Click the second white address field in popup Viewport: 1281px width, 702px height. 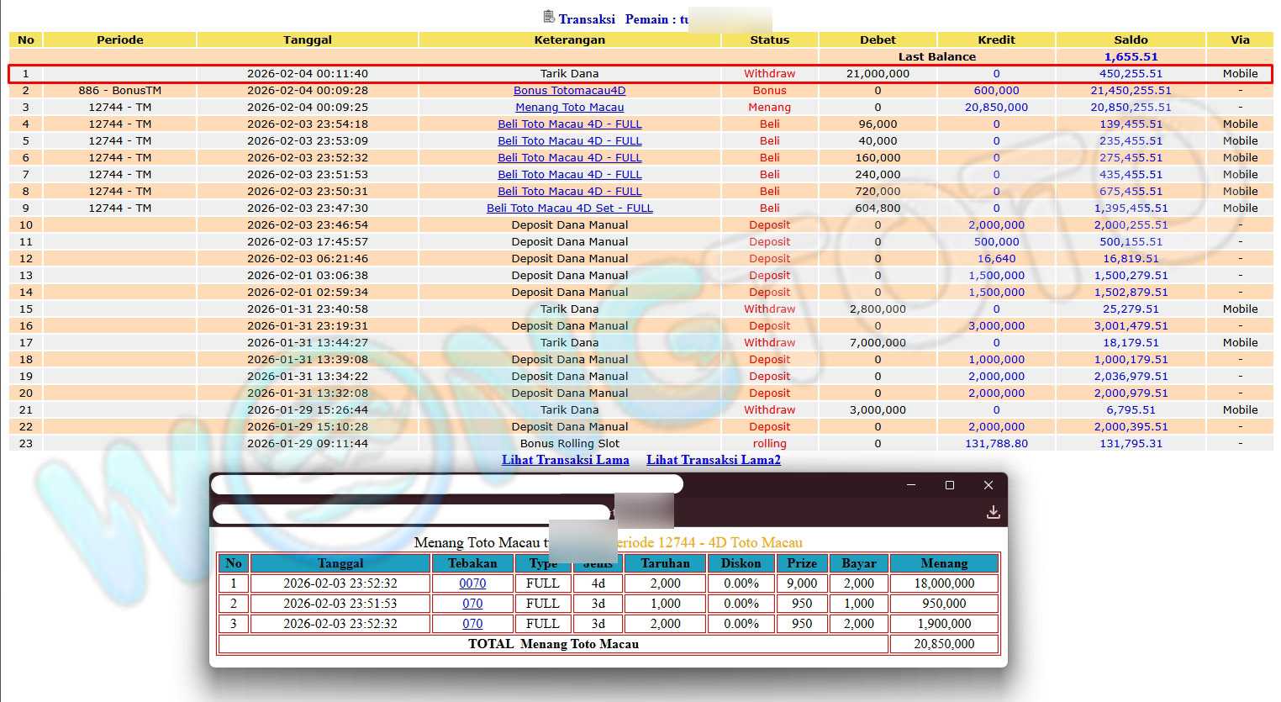click(x=410, y=513)
